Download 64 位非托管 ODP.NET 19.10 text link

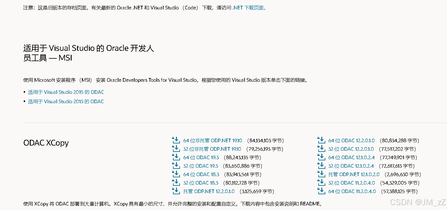tap(213, 140)
